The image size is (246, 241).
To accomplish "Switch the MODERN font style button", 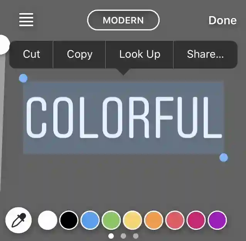I will (123, 20).
